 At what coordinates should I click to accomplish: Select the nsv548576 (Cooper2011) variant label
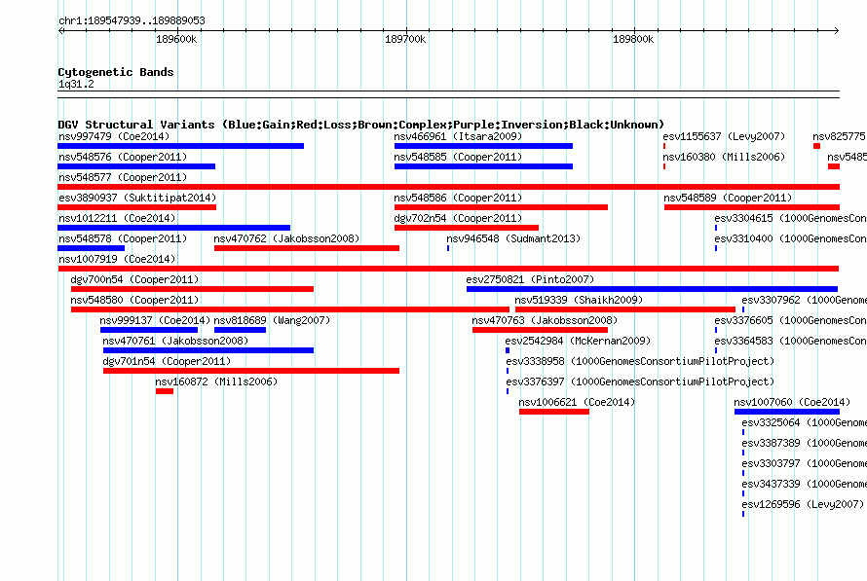coord(123,157)
